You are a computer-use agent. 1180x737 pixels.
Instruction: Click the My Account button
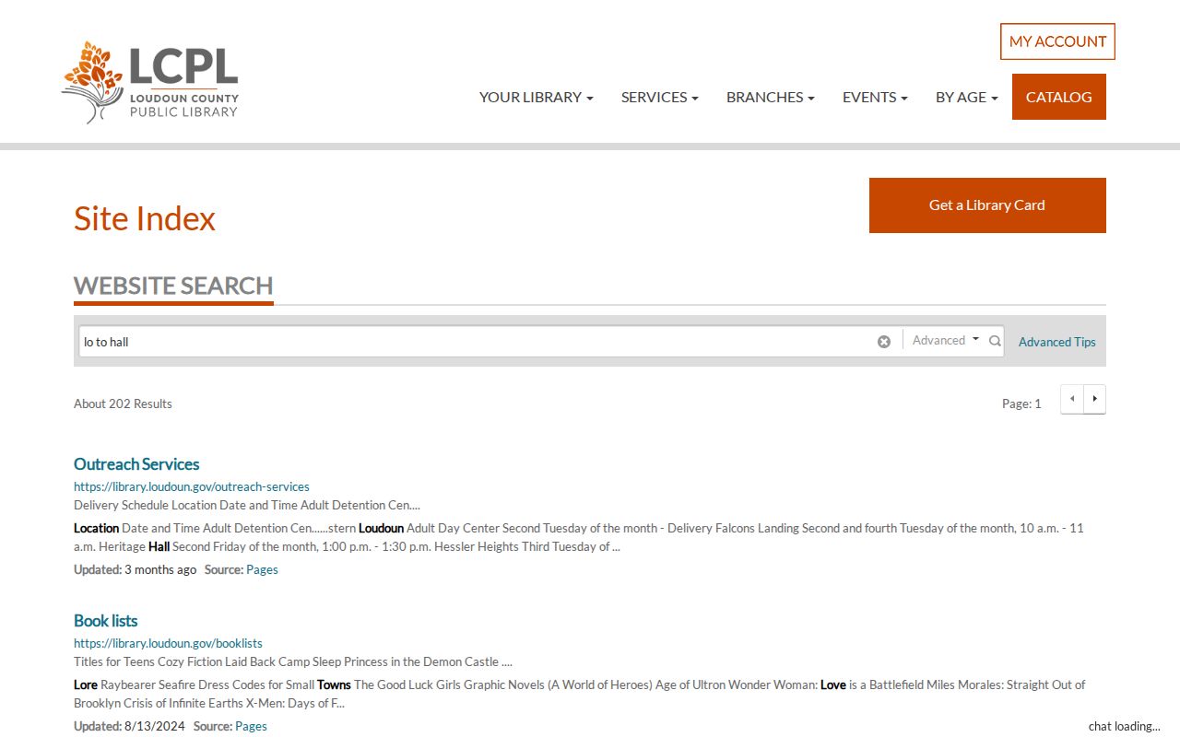(1057, 41)
